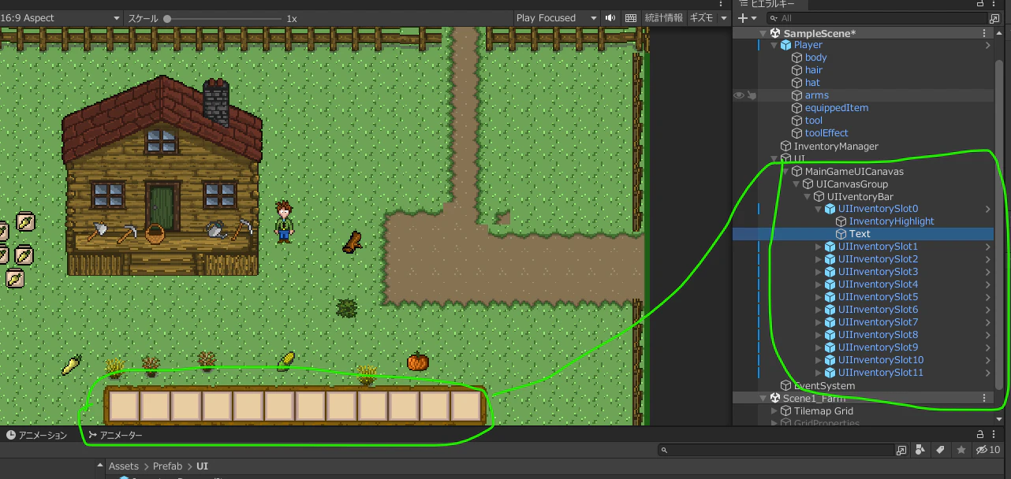Image resolution: width=1011 pixels, height=479 pixels.
Task: Click the pumpkin item in Game view
Action: (418, 362)
